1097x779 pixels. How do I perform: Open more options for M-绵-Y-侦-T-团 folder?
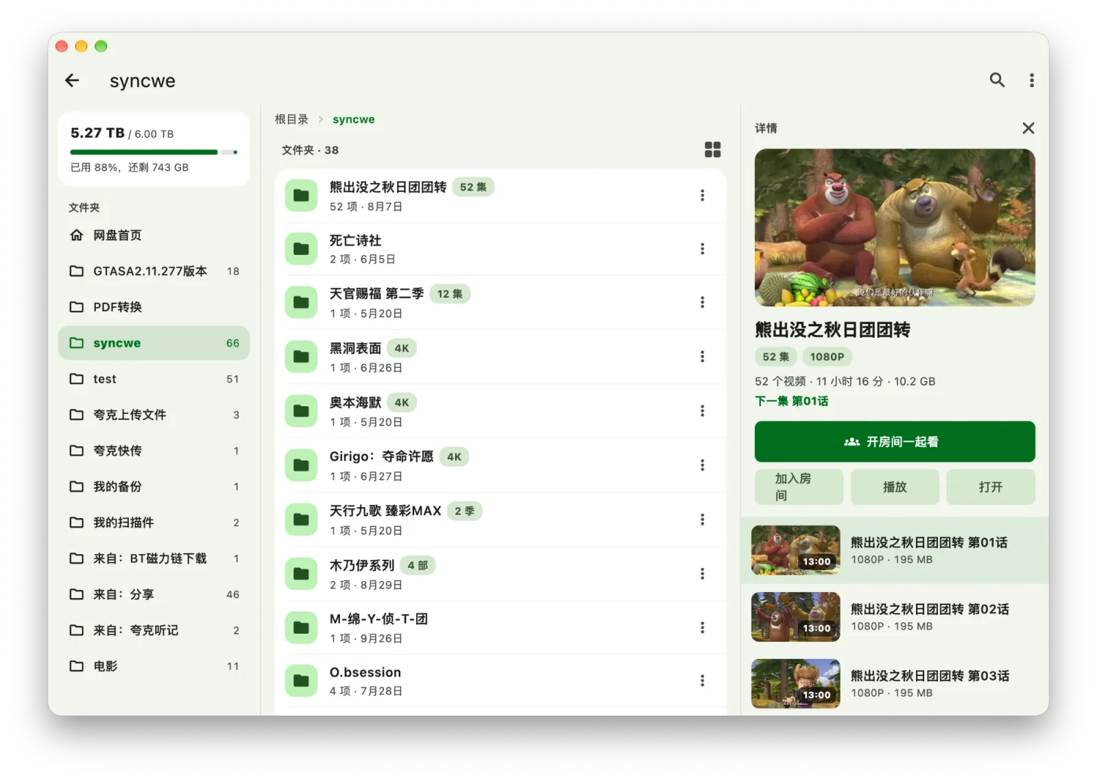pos(702,628)
